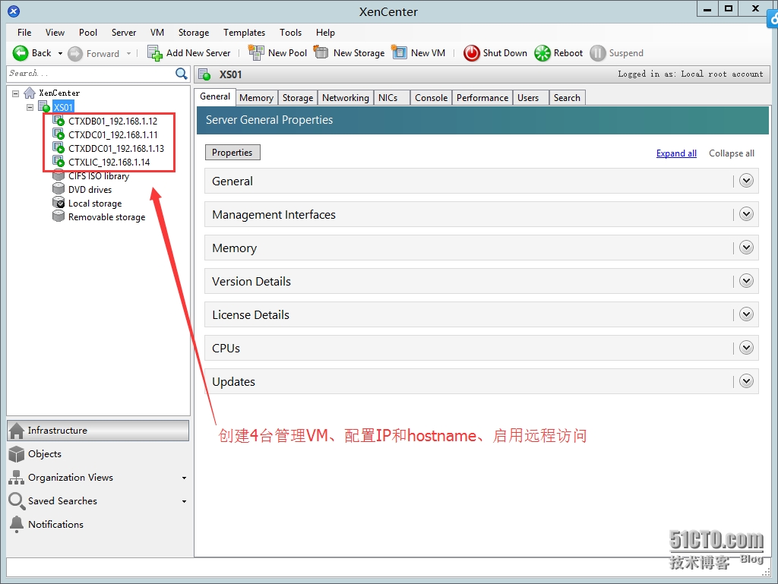This screenshot has width=778, height=584.
Task: Expand the CPUs section chevron
Action: click(x=746, y=348)
